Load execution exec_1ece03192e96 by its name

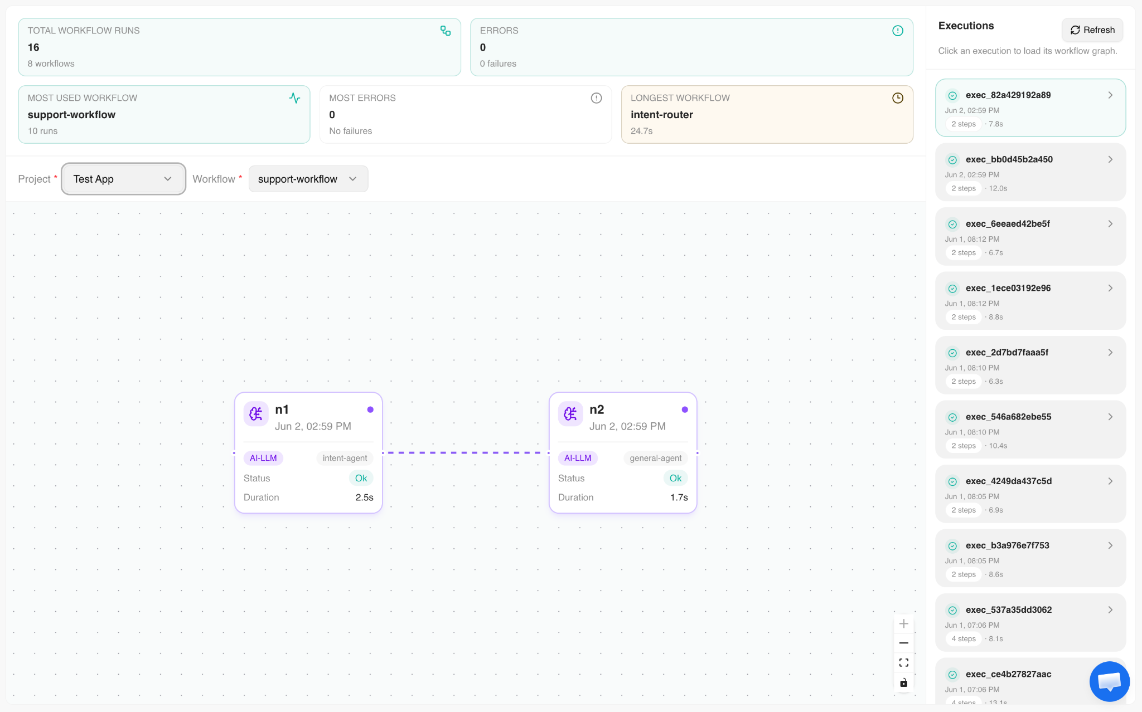[1008, 288]
